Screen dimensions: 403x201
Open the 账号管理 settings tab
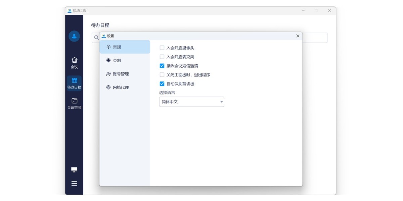pyautogui.click(x=125, y=74)
